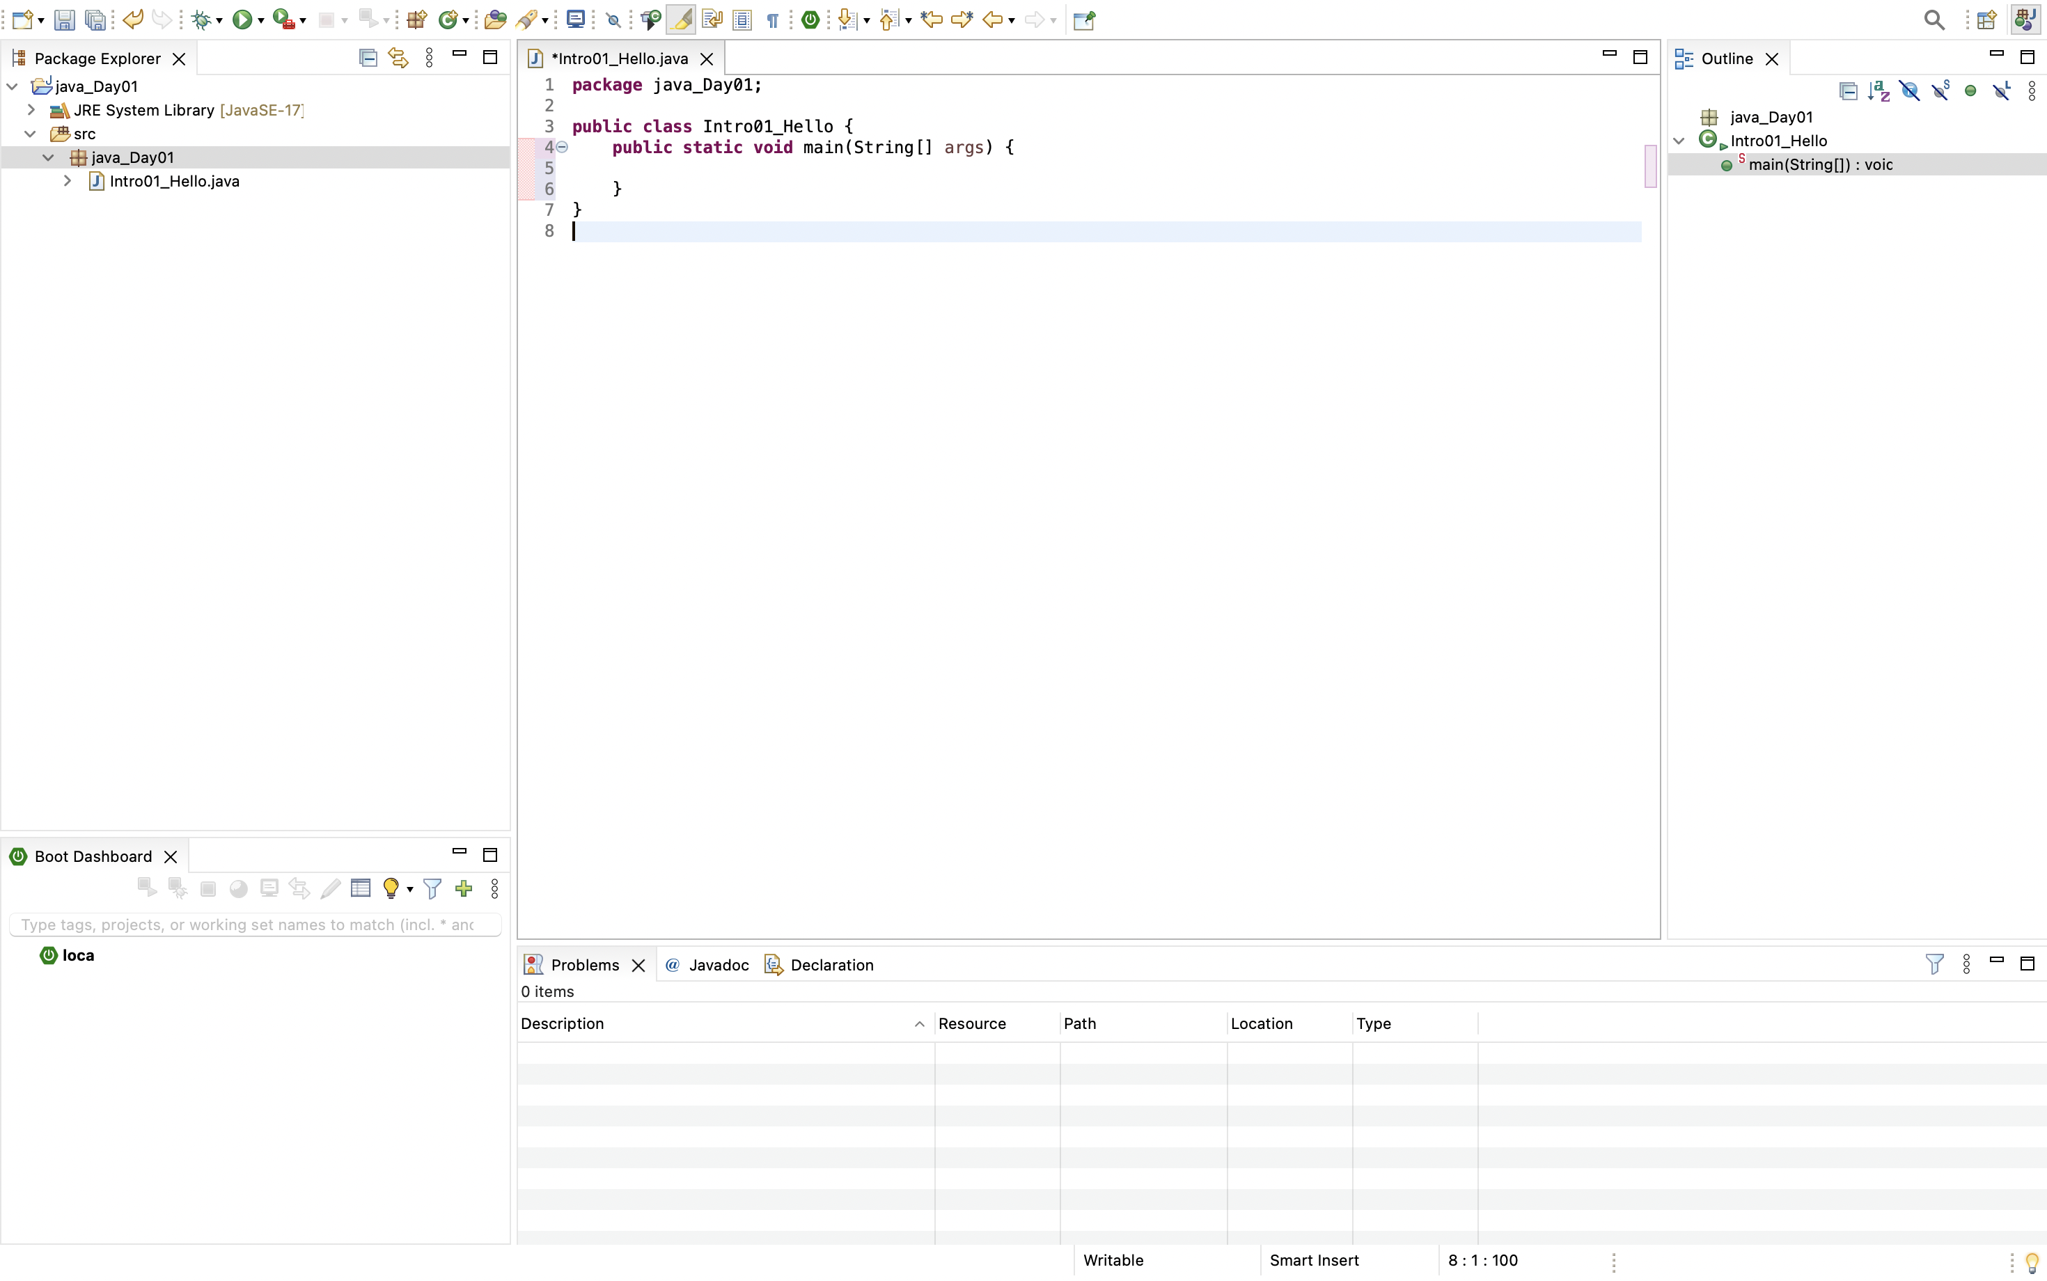Click the Previous Annotation up-arrow icon
This screenshot has width=2047, height=1281.
click(x=888, y=19)
